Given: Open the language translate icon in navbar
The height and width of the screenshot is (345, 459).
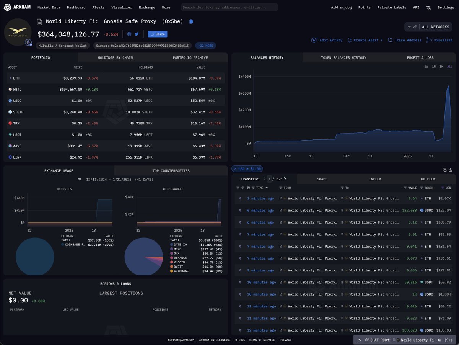Looking at the screenshot, I should point(428,7).
